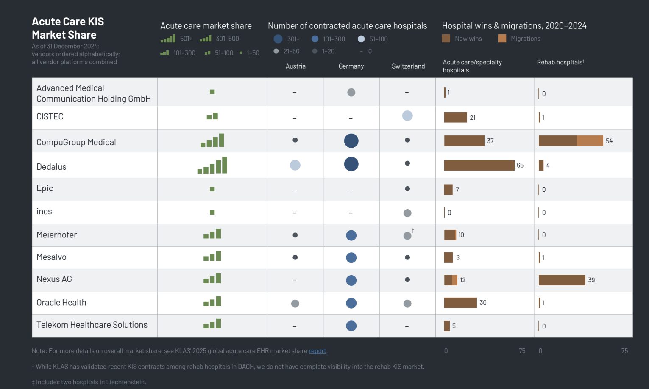This screenshot has height=389, width=649.
Task: Click the 301+ hospitals legend circle
Action: [278, 39]
